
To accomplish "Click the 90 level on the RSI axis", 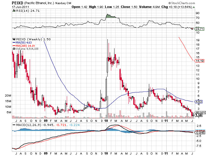I will click(x=197, y=13).
